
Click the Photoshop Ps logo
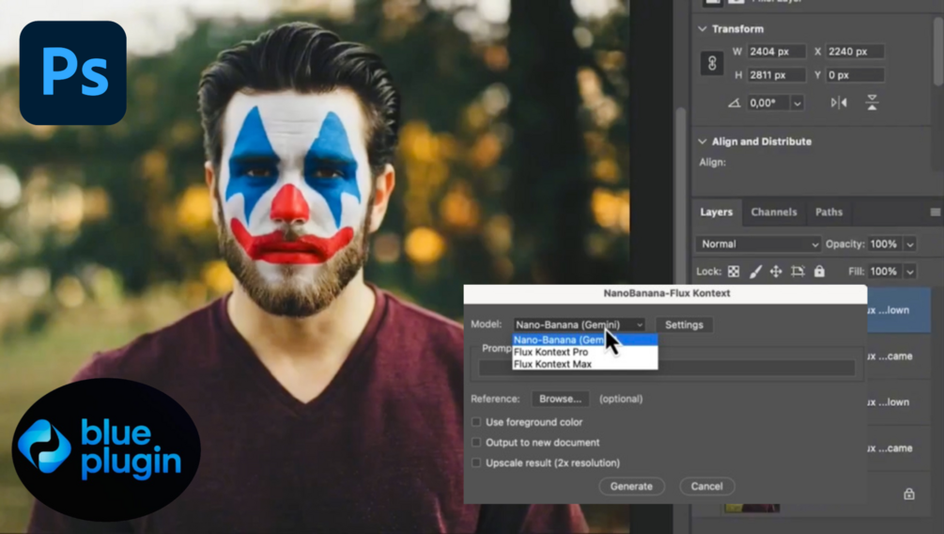click(73, 73)
